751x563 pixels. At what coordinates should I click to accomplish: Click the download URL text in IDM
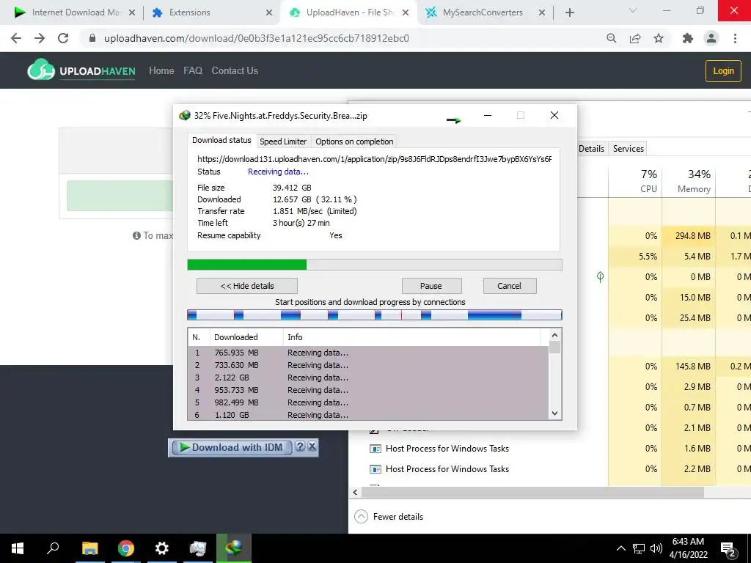[x=374, y=159]
